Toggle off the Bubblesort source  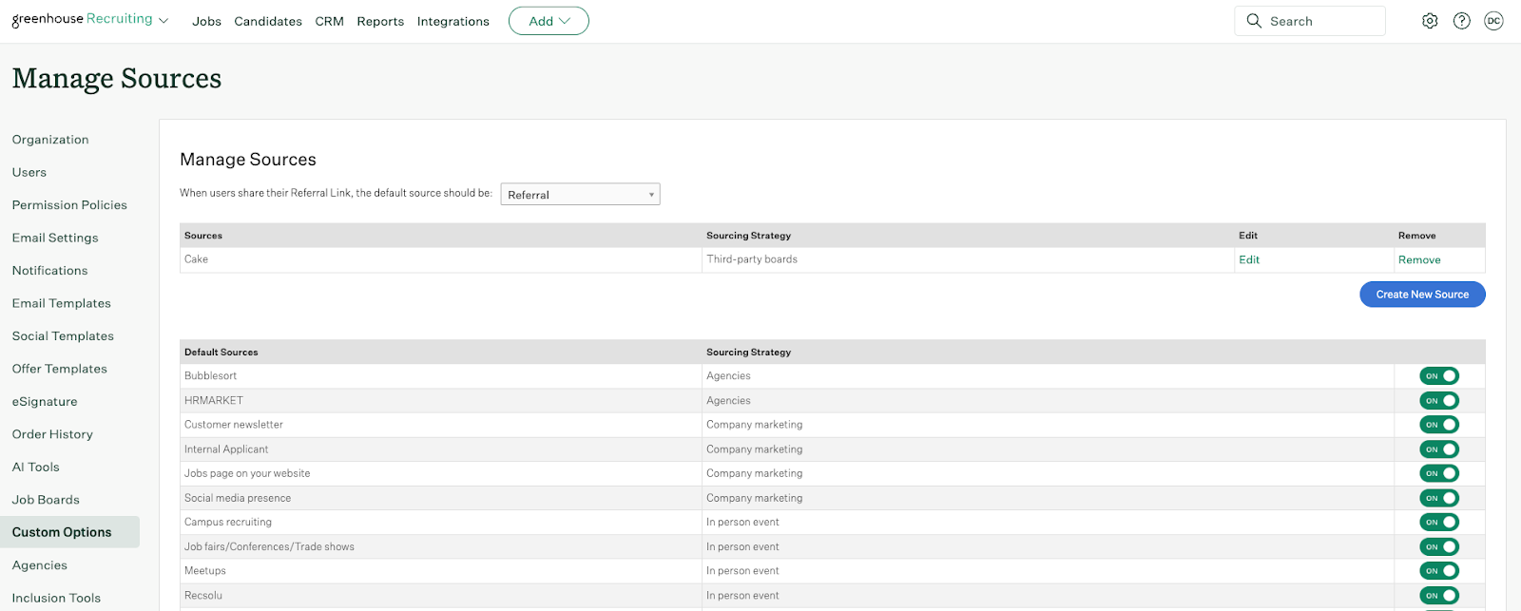(x=1439, y=376)
